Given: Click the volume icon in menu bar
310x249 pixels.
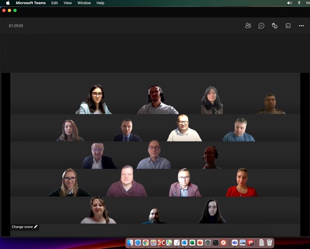Looking at the screenshot, I should pos(290,3).
